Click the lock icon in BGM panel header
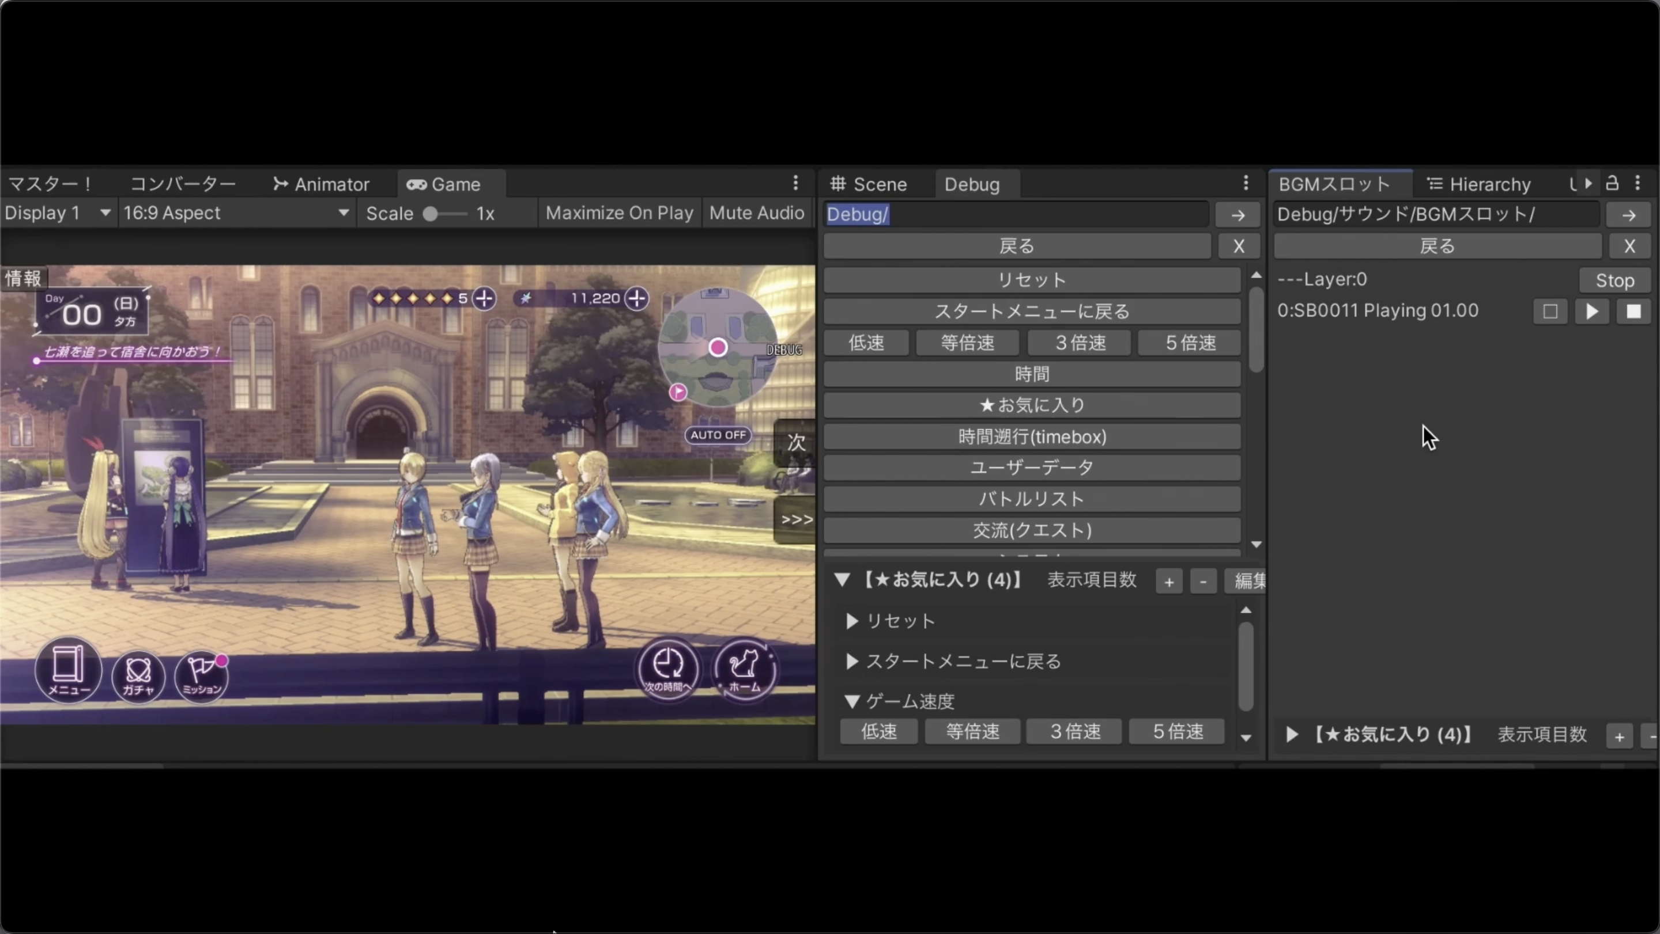1660x934 pixels. pyautogui.click(x=1612, y=184)
